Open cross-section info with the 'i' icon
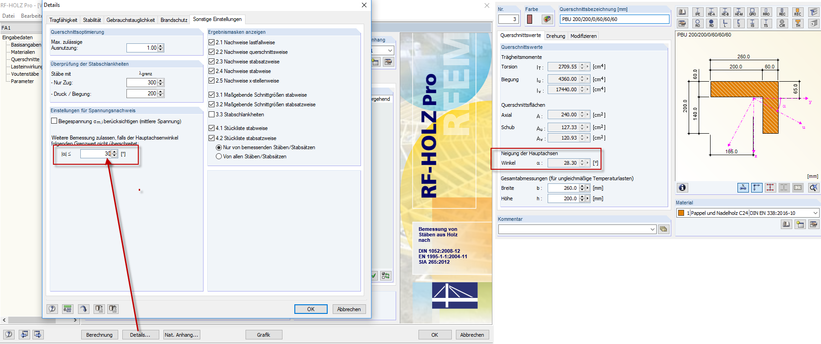This screenshot has width=821, height=344. click(x=682, y=188)
